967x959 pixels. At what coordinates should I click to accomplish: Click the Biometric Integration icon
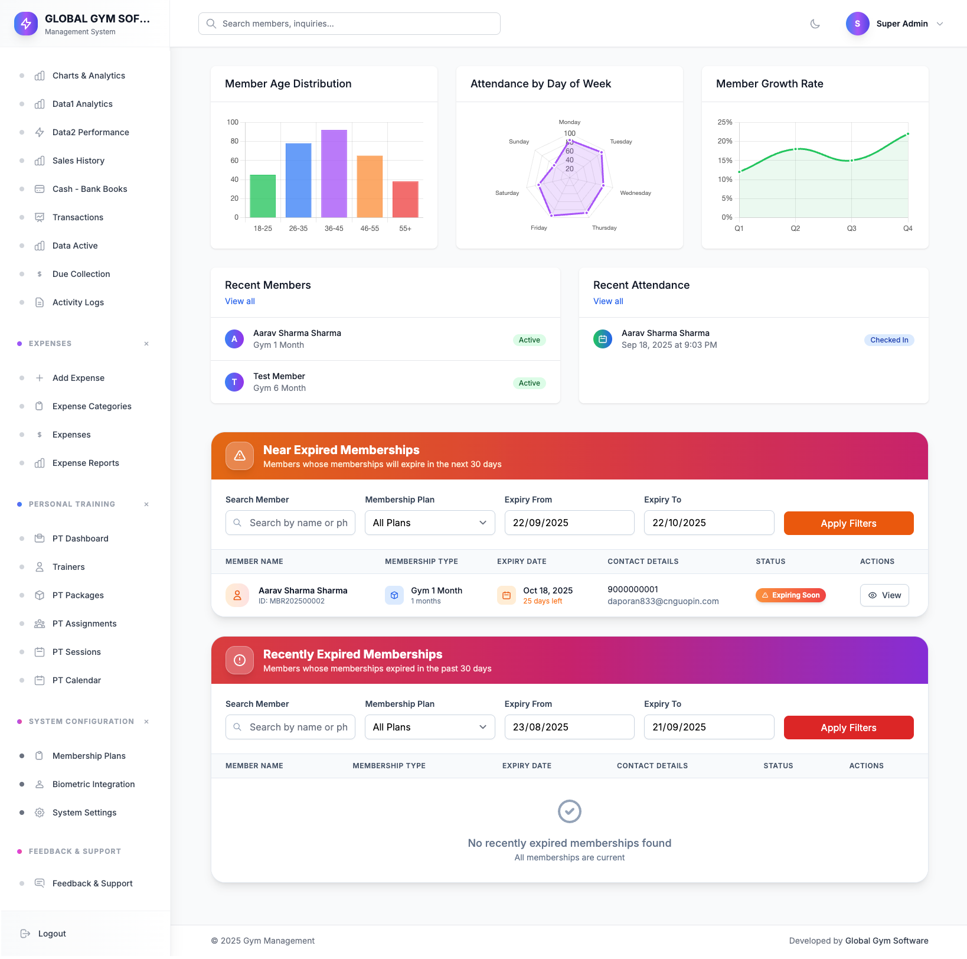coord(39,784)
